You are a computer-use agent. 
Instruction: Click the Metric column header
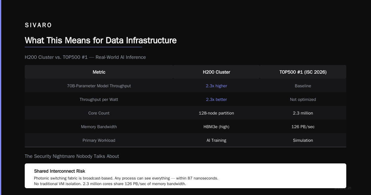tap(99, 72)
